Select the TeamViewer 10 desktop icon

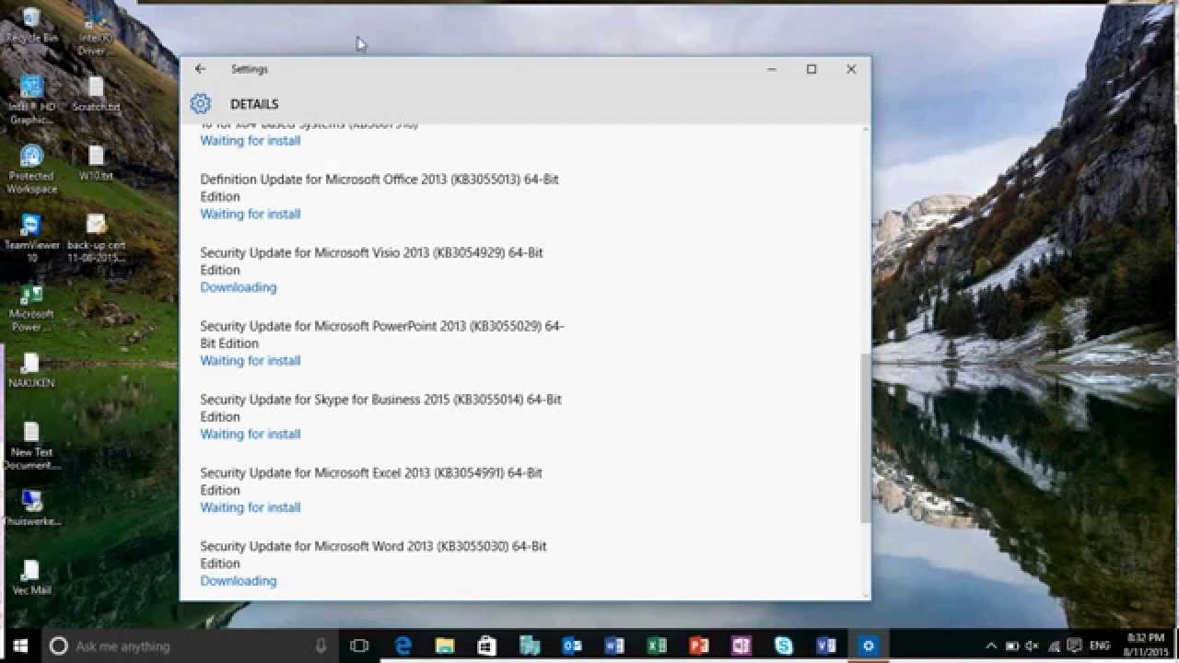31,238
